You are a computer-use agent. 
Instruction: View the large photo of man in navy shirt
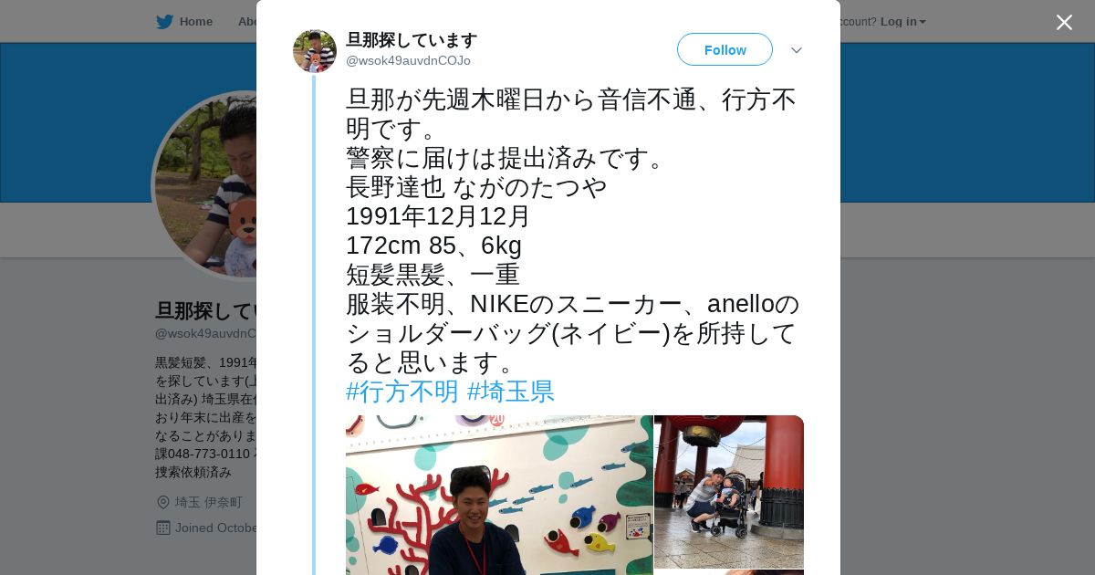pyautogui.click(x=499, y=495)
